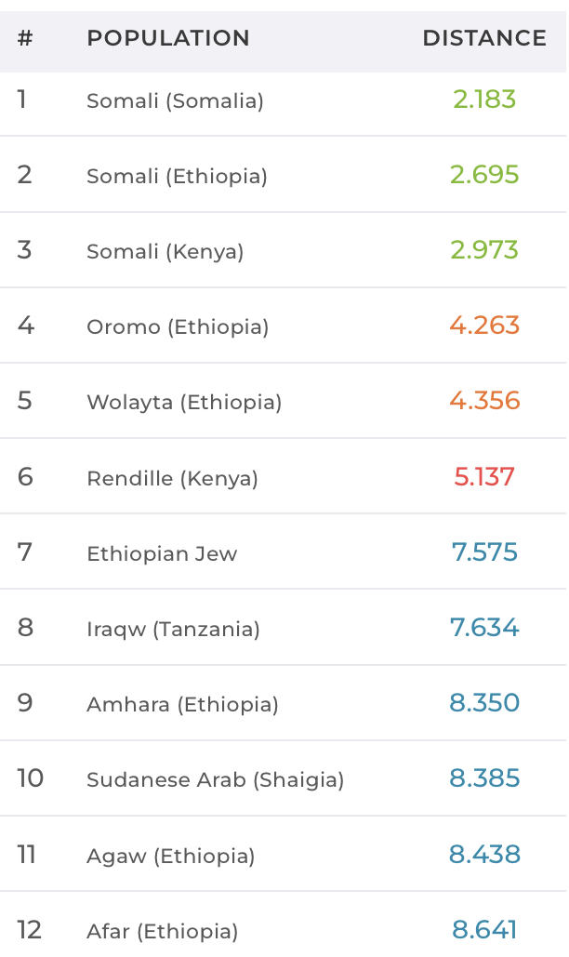This screenshot has height=957, width=569.
Task: Open the Somali (Ethiopia) population row
Action: point(177,176)
